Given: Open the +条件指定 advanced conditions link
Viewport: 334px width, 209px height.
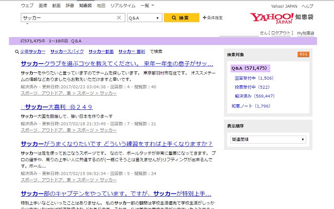Looking at the screenshot, I should [x=213, y=17].
